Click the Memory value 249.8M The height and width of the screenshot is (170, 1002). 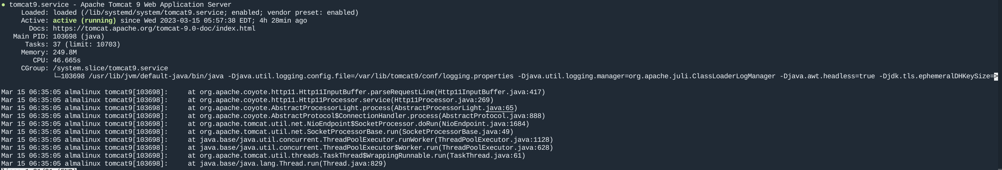[65, 52]
